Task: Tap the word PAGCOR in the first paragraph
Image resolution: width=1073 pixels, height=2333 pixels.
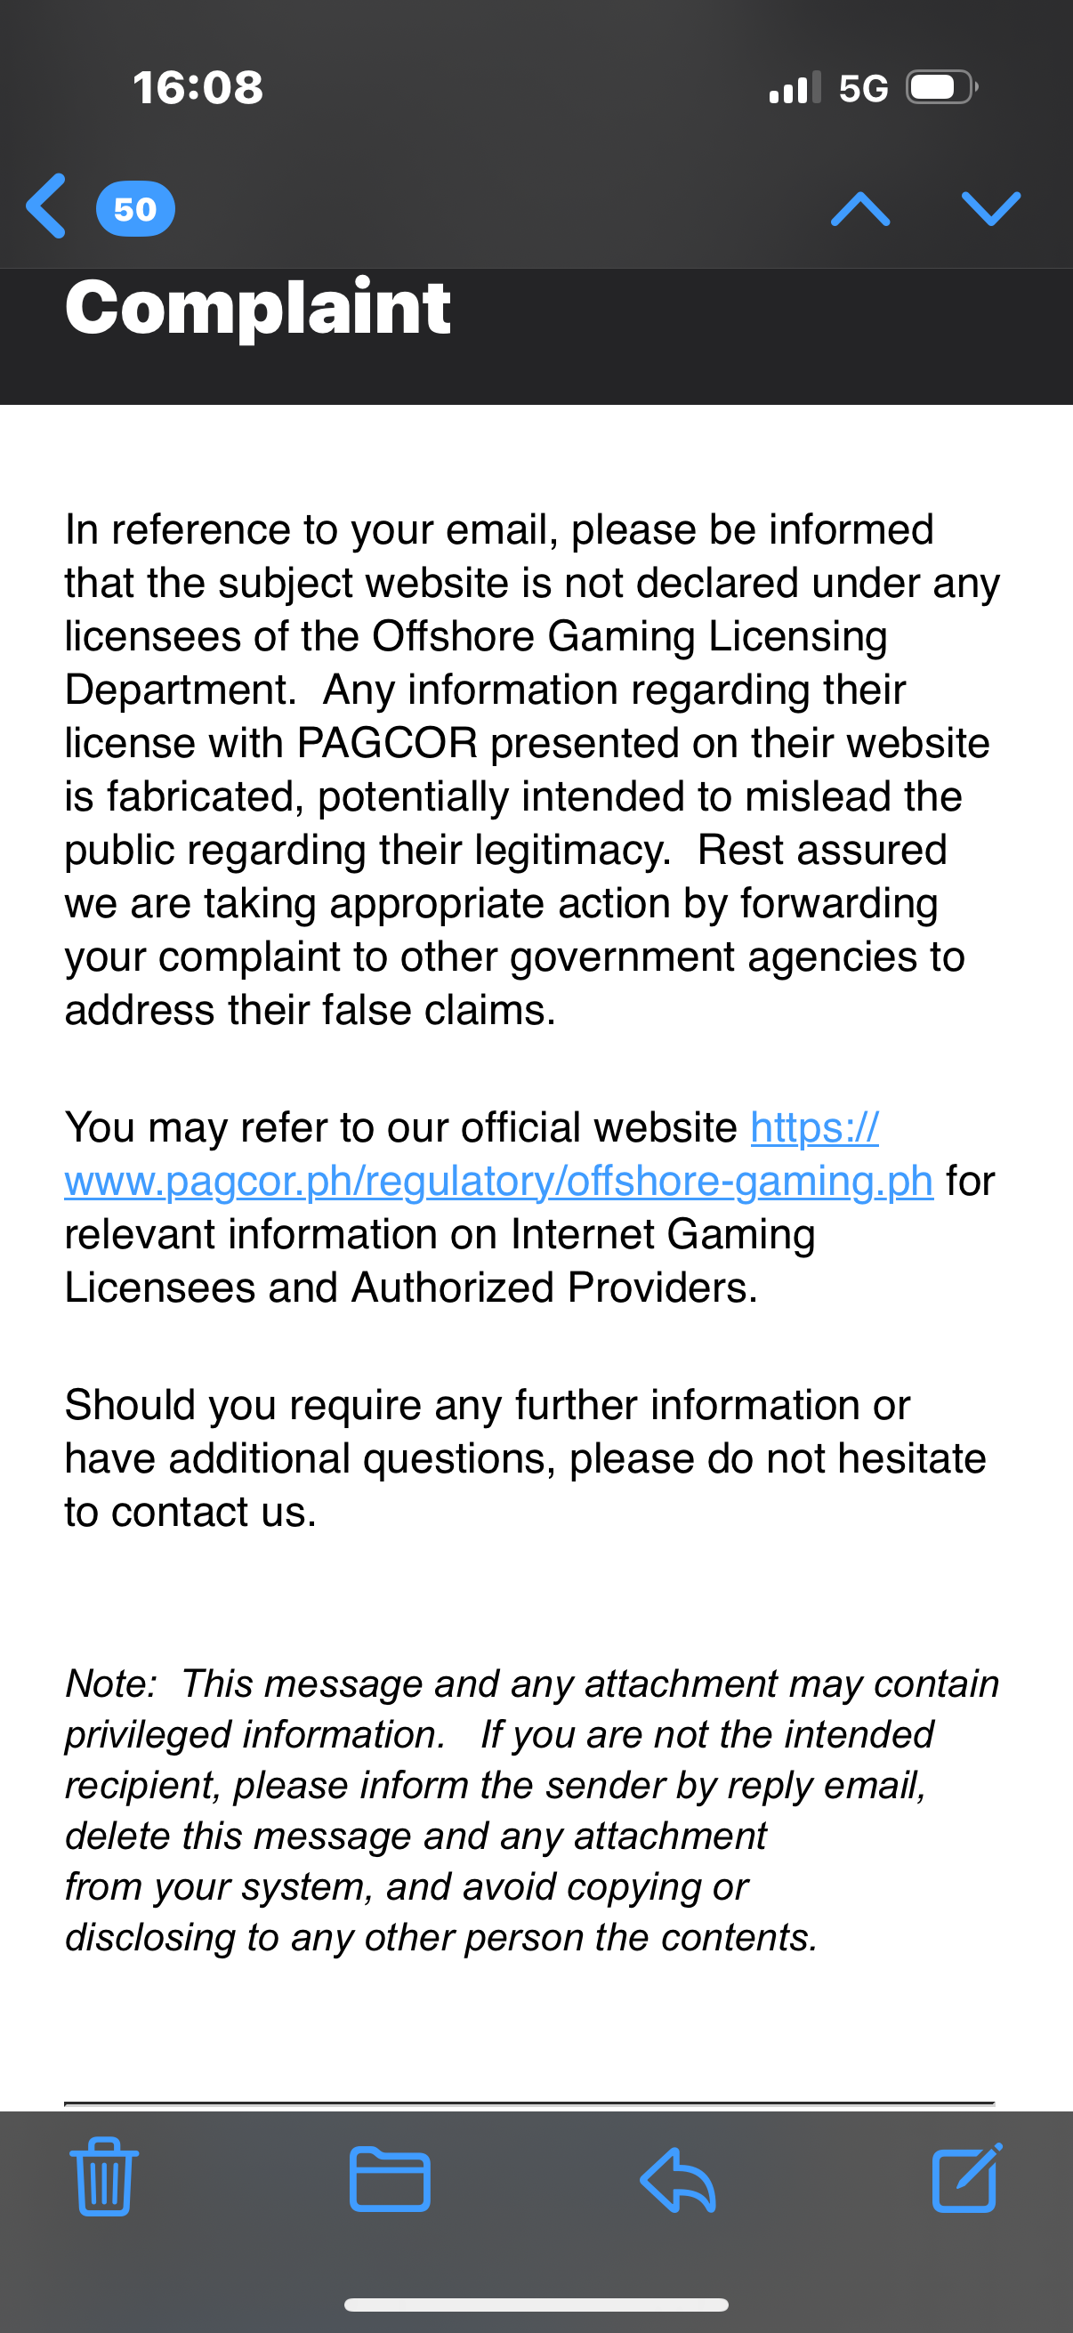Action: coord(387,744)
